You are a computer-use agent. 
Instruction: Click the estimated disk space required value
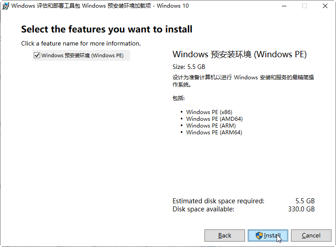305,201
